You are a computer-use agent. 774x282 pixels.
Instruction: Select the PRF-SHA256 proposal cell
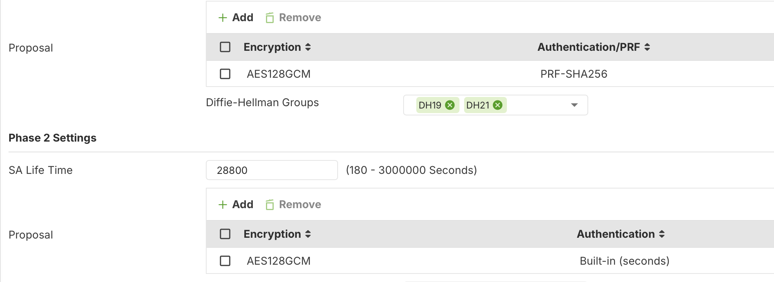pyautogui.click(x=574, y=74)
